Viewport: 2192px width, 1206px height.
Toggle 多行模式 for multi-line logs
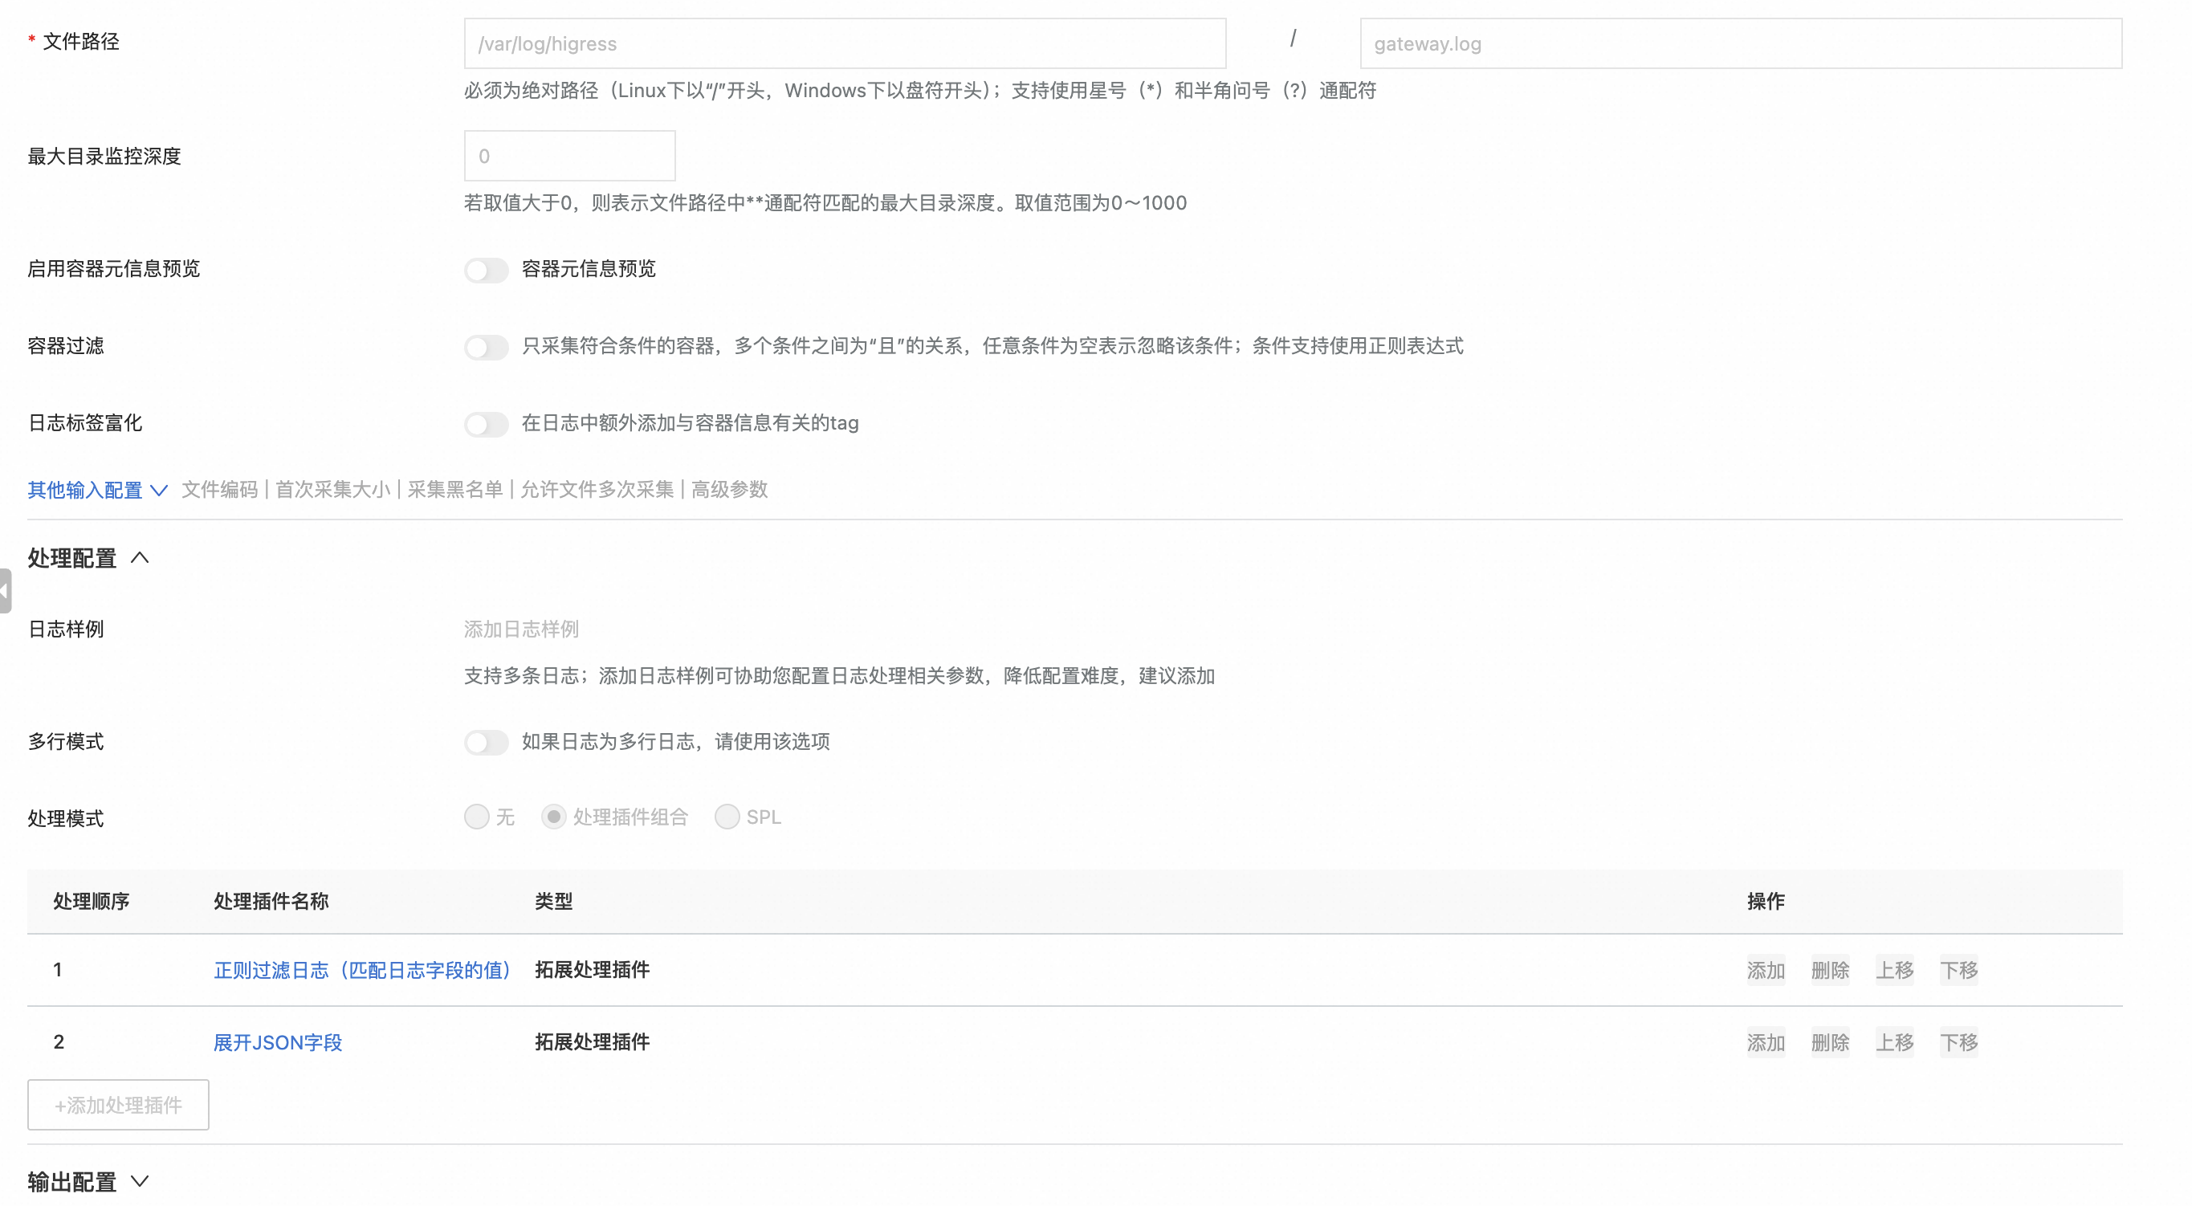(x=486, y=742)
